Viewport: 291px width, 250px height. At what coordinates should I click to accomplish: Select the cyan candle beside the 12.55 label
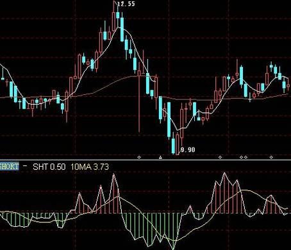click(118, 15)
